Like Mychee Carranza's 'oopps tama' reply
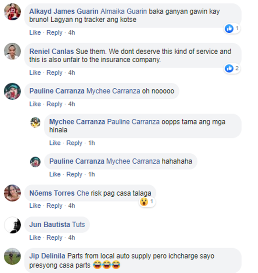Screen dimensions: 258x273 [x=55, y=143]
